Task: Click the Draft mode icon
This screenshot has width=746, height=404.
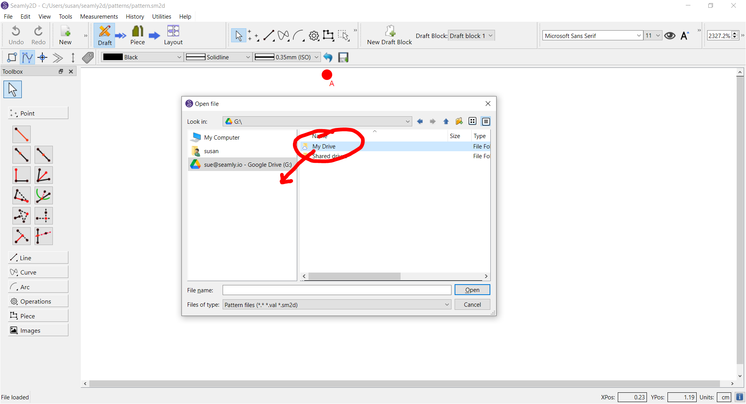Action: tap(105, 31)
